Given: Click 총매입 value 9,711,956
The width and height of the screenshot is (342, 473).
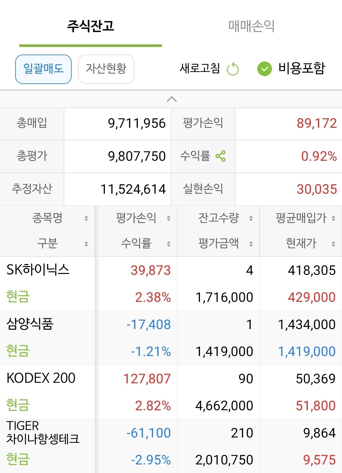Looking at the screenshot, I should point(137,123).
